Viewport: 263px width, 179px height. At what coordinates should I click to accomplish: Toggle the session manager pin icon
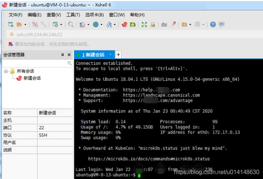click(x=62, y=55)
